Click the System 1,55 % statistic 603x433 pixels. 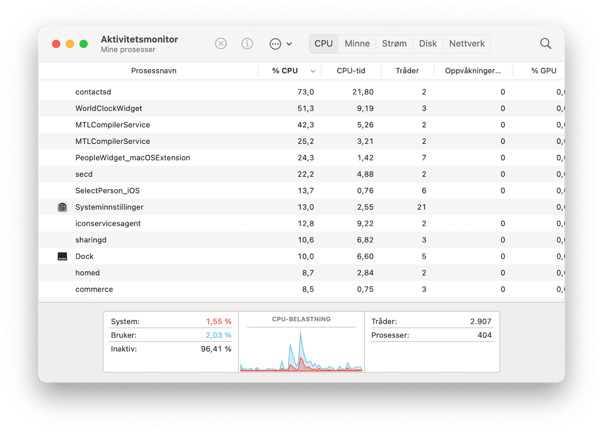171,322
